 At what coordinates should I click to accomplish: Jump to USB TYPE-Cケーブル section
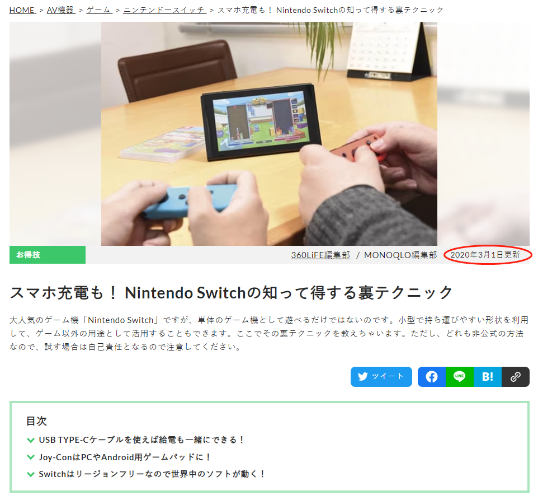click(141, 440)
